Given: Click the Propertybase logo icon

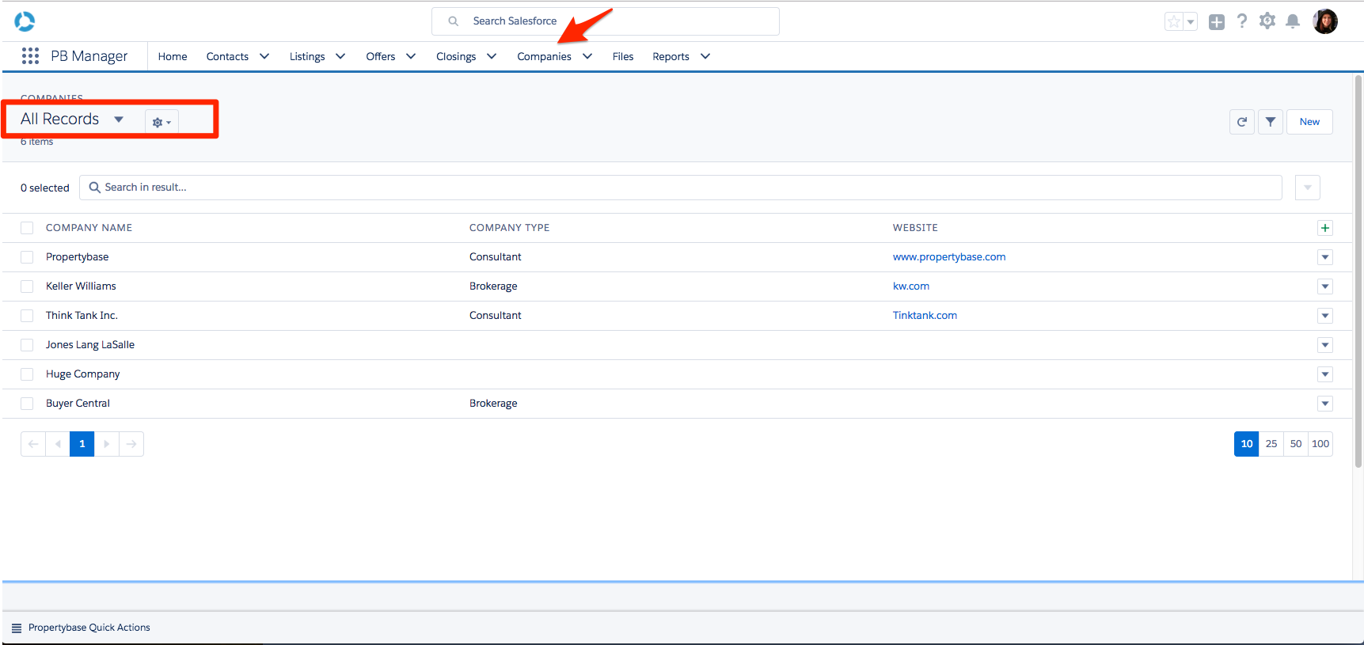Looking at the screenshot, I should (25, 21).
